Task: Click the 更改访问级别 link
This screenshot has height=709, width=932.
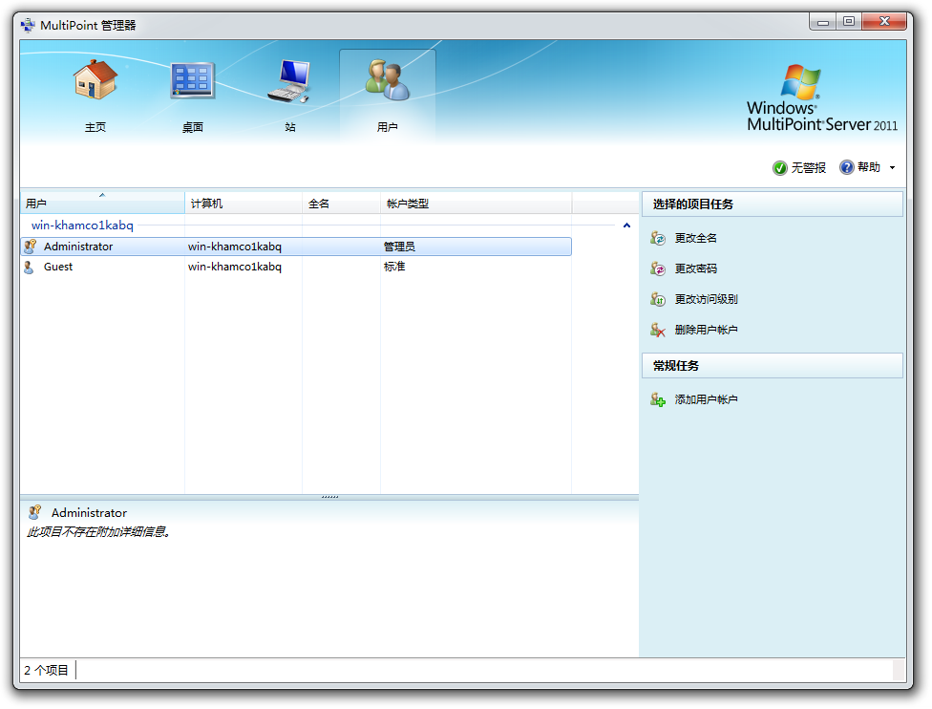Action: [706, 299]
